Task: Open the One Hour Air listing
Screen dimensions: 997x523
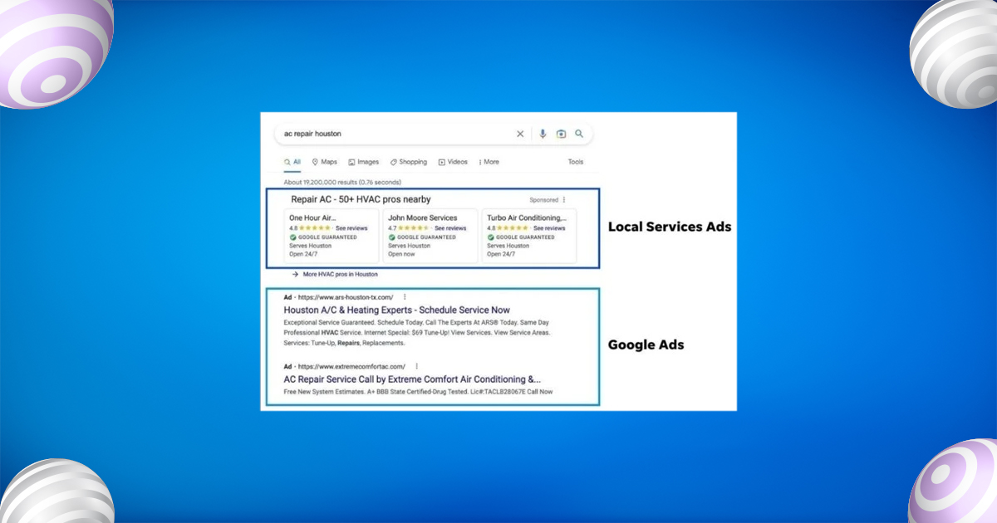Action: (313, 218)
